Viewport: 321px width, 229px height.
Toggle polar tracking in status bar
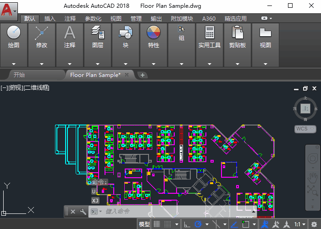tap(198, 224)
